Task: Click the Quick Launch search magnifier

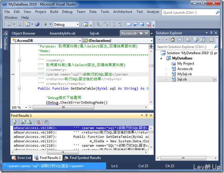Action: coord(218,13)
